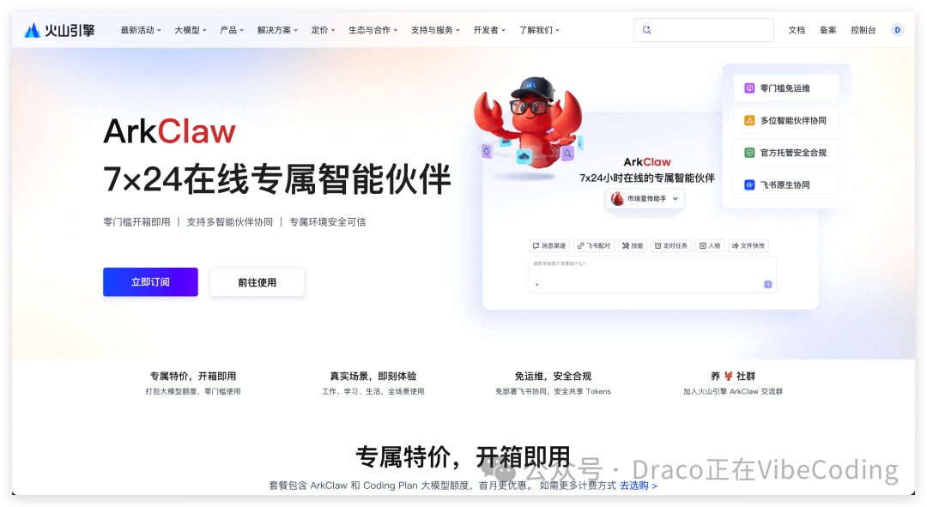This screenshot has height=507, width=927.
Task: Click the search magnifier icon
Action: 646,29
